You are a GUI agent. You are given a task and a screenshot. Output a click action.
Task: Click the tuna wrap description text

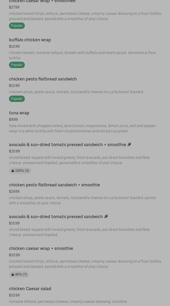click(x=82, y=128)
